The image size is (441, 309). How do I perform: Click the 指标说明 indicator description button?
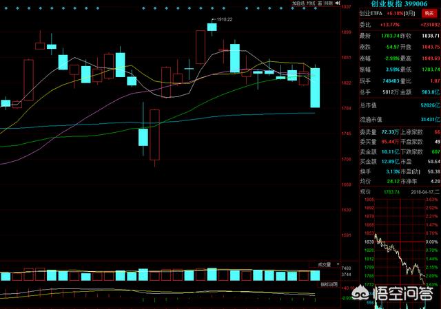[x=328, y=303]
